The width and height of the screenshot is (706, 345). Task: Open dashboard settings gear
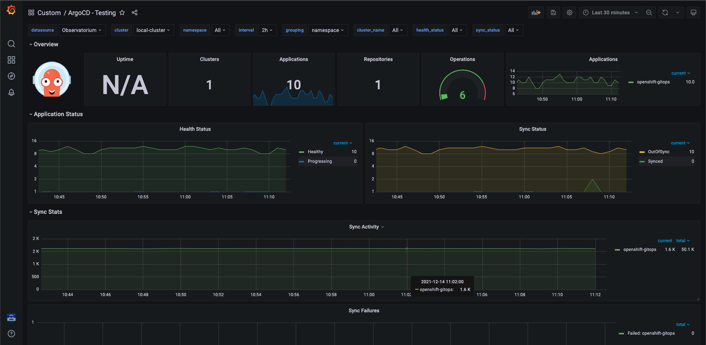pyautogui.click(x=570, y=12)
